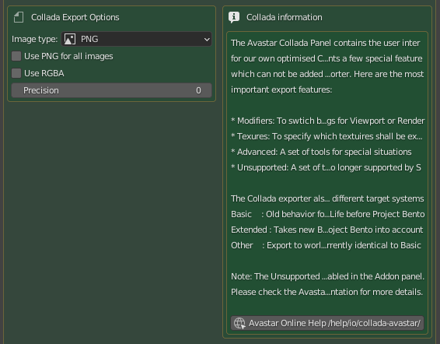
Task: Toggle the Use RGBA checkbox
Action: pos(16,73)
